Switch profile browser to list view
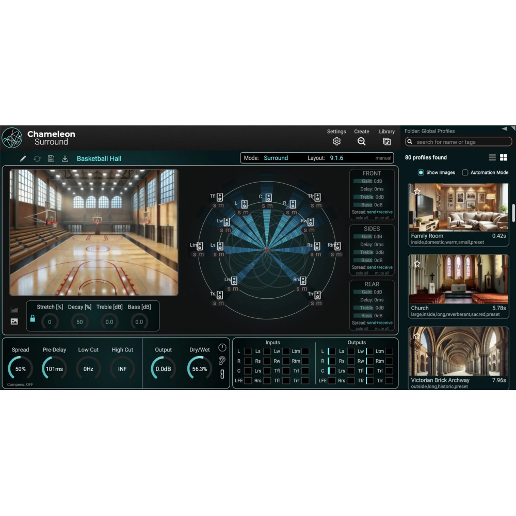The width and height of the screenshot is (516, 516). pos(493,157)
